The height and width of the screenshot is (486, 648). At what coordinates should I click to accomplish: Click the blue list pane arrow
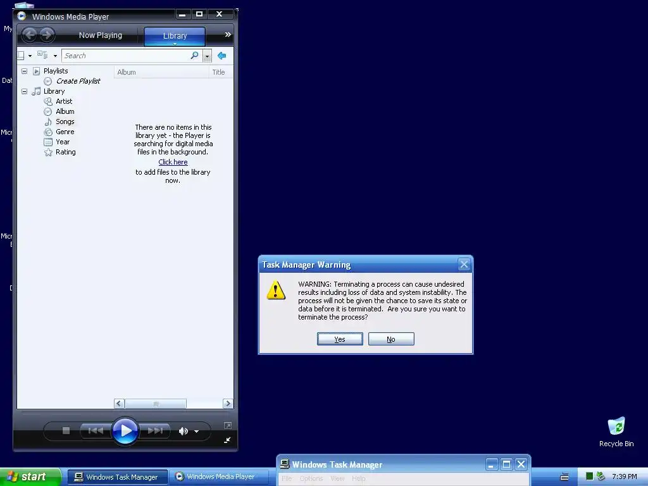[x=222, y=56]
